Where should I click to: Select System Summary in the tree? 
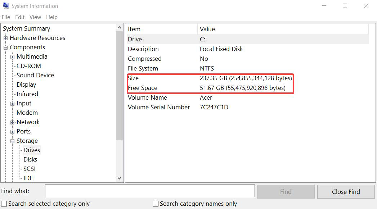[x=26, y=28]
